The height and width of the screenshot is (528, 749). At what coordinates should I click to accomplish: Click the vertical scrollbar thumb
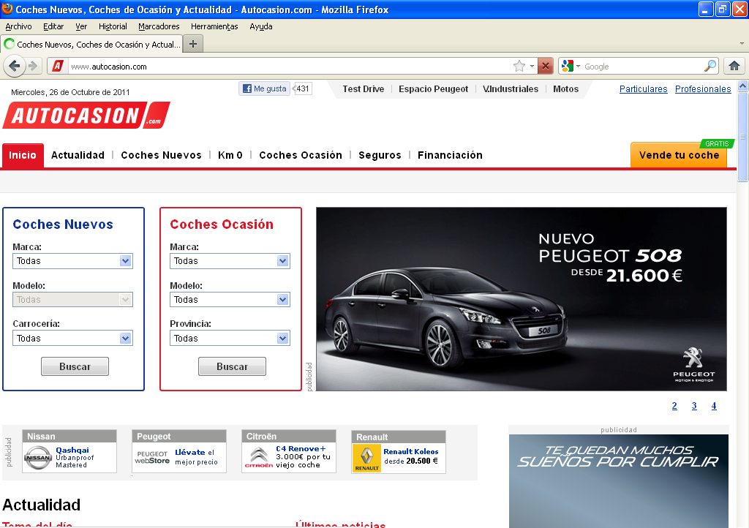click(x=742, y=136)
